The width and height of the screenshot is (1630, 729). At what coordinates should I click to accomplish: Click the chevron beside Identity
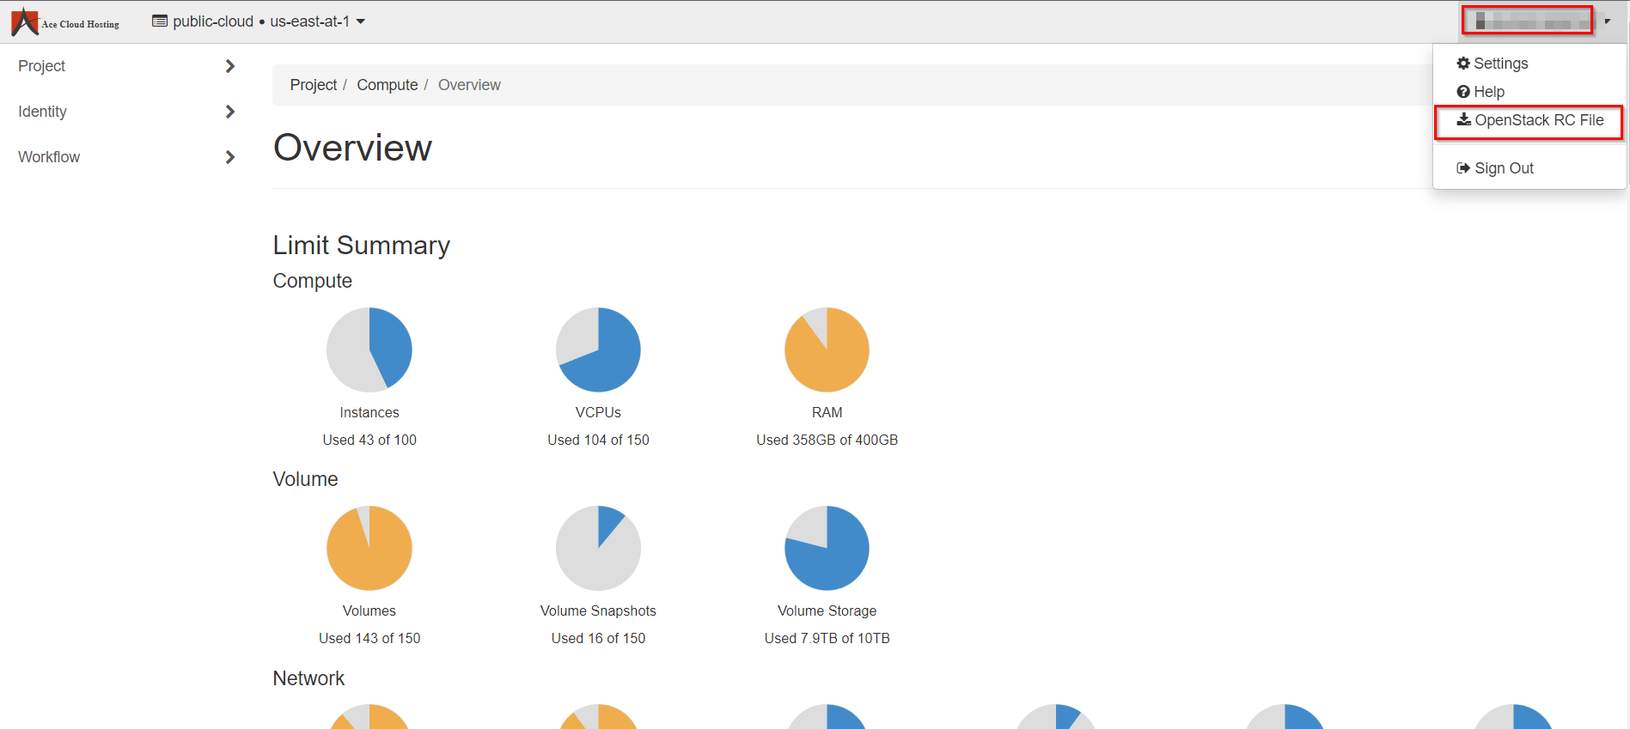pyautogui.click(x=230, y=112)
